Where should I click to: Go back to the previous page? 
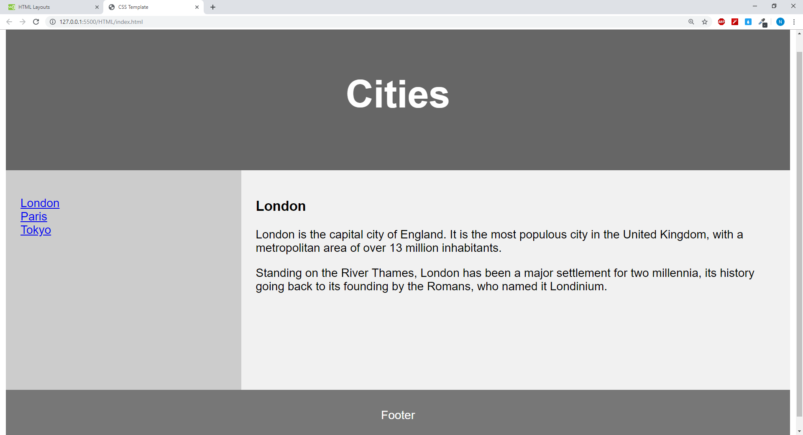9,22
